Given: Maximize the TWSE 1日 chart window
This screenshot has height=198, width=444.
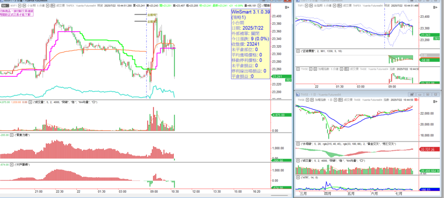Looking at the screenshot, I should point(428,95).
